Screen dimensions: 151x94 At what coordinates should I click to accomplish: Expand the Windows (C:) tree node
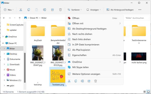(4, 80)
